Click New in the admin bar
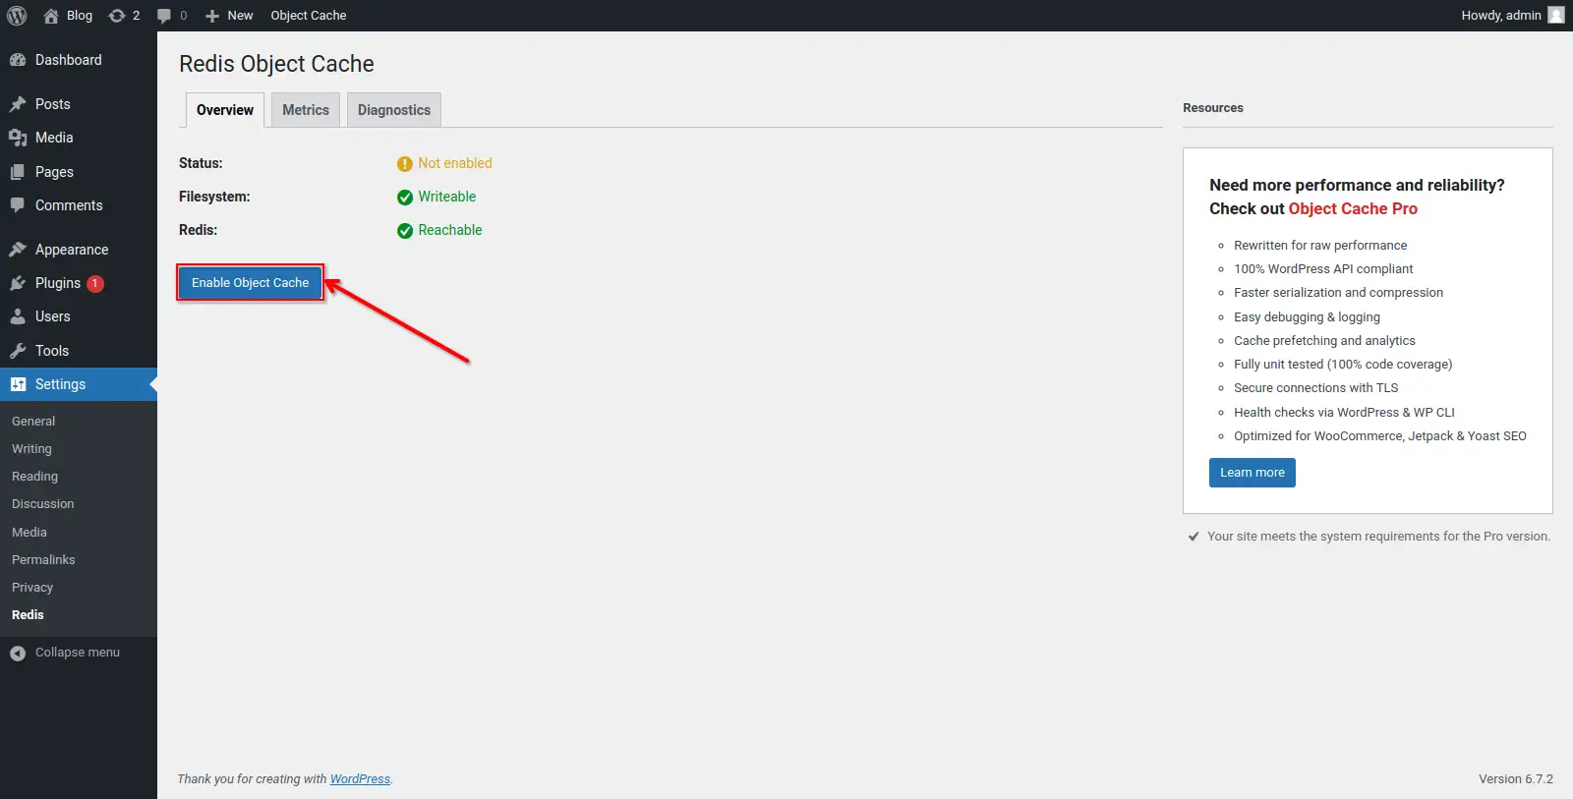The width and height of the screenshot is (1573, 799). (x=240, y=16)
